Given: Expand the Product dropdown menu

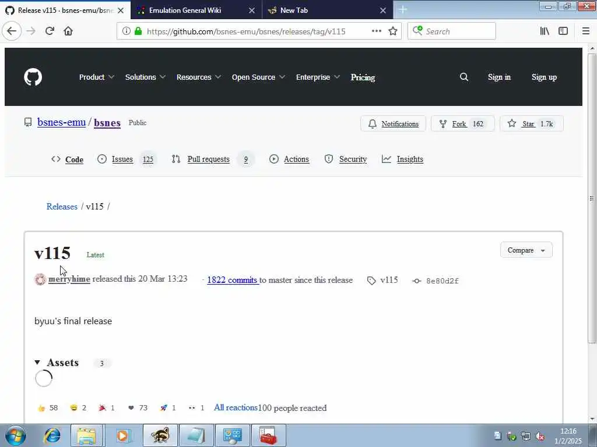Looking at the screenshot, I should pos(97,77).
